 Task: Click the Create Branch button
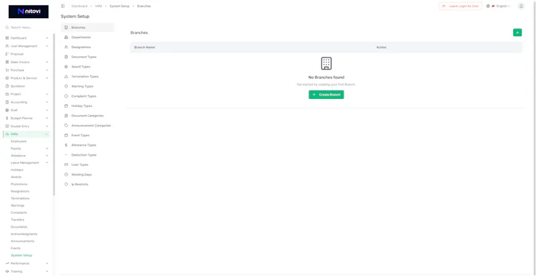click(326, 94)
